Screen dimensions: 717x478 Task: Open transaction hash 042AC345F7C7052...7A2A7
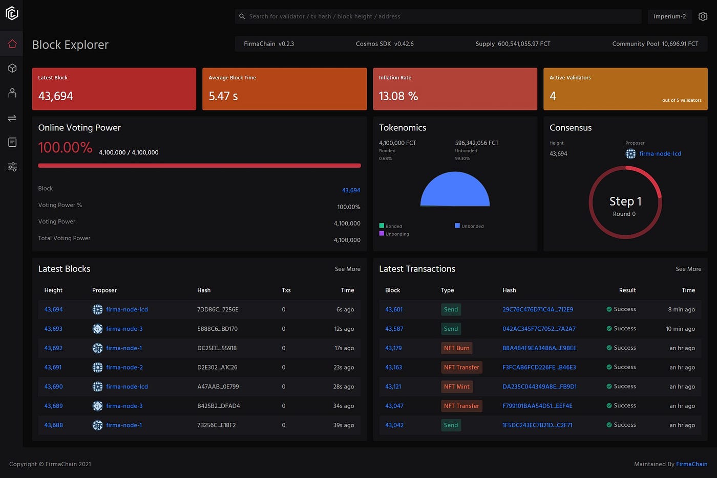pyautogui.click(x=539, y=329)
